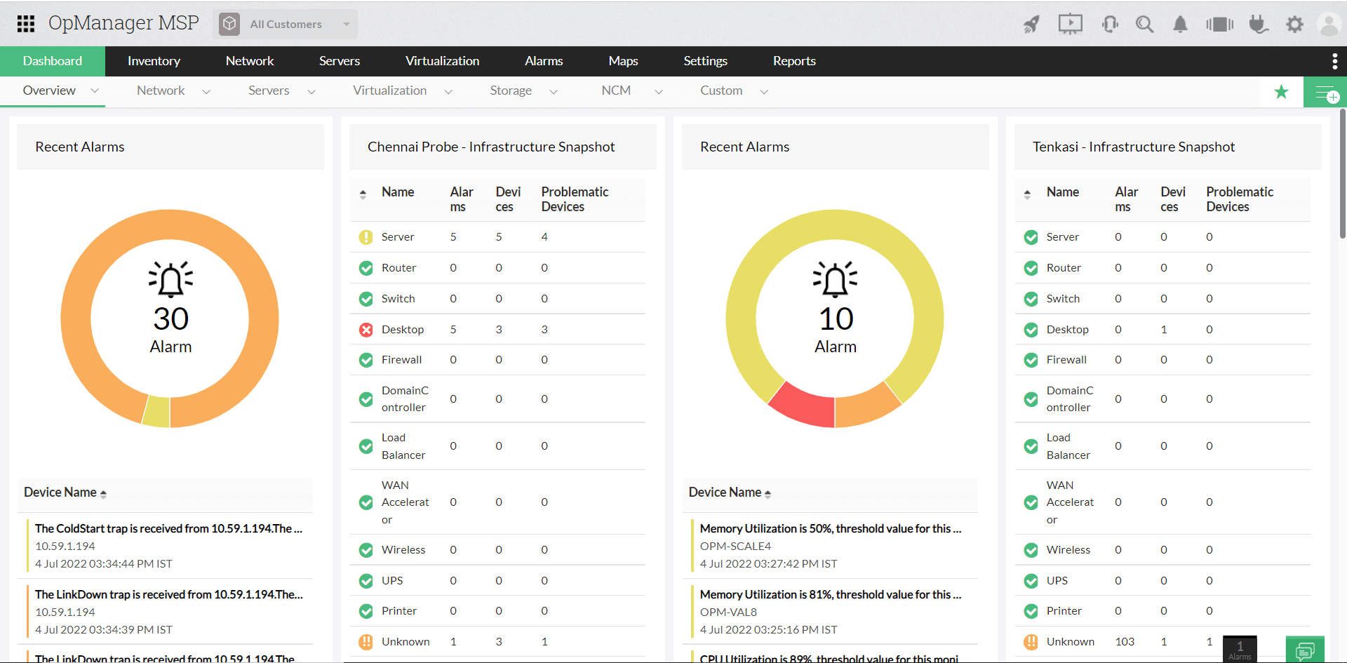Click the battery-shaped icon in header
The height and width of the screenshot is (663, 1347).
point(1220,25)
